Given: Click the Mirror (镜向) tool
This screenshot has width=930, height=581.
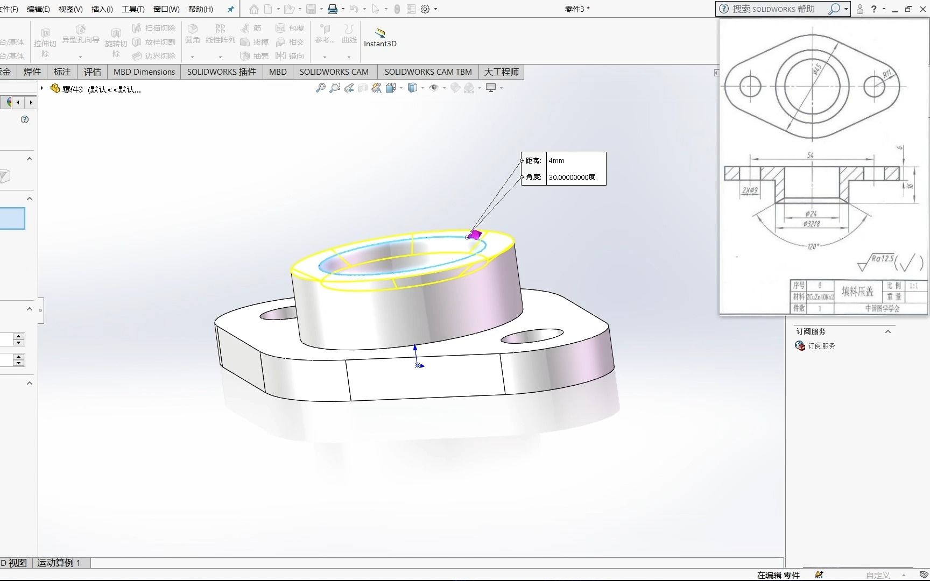Looking at the screenshot, I should point(290,56).
